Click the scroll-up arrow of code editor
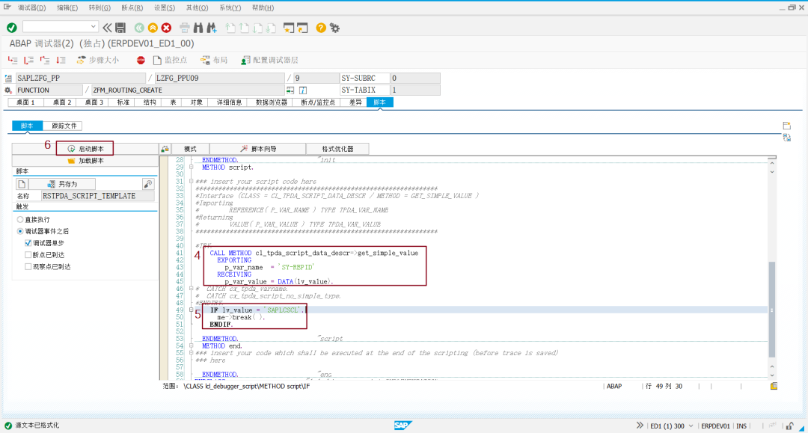This screenshot has height=433, width=808. pyautogui.click(x=772, y=164)
